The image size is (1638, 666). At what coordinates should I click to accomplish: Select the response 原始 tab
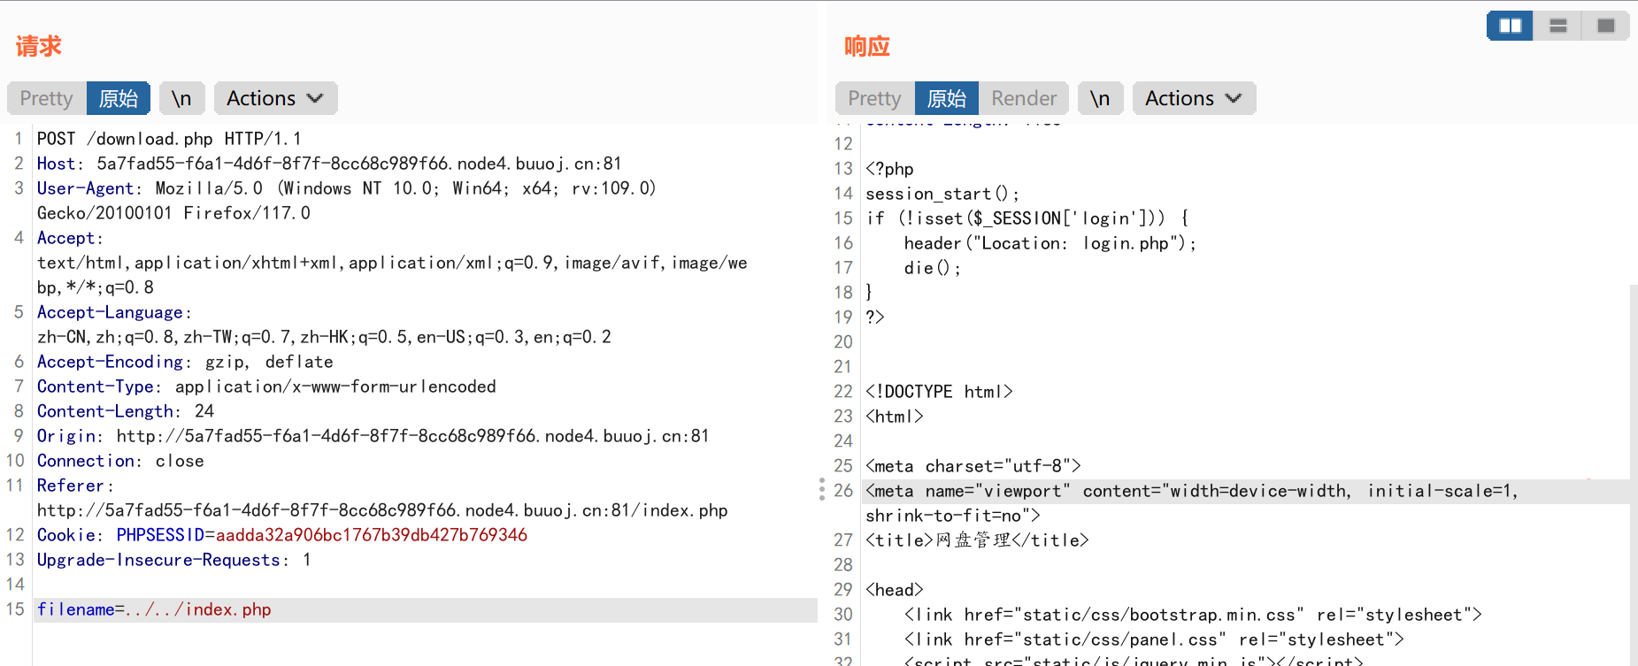(x=947, y=98)
